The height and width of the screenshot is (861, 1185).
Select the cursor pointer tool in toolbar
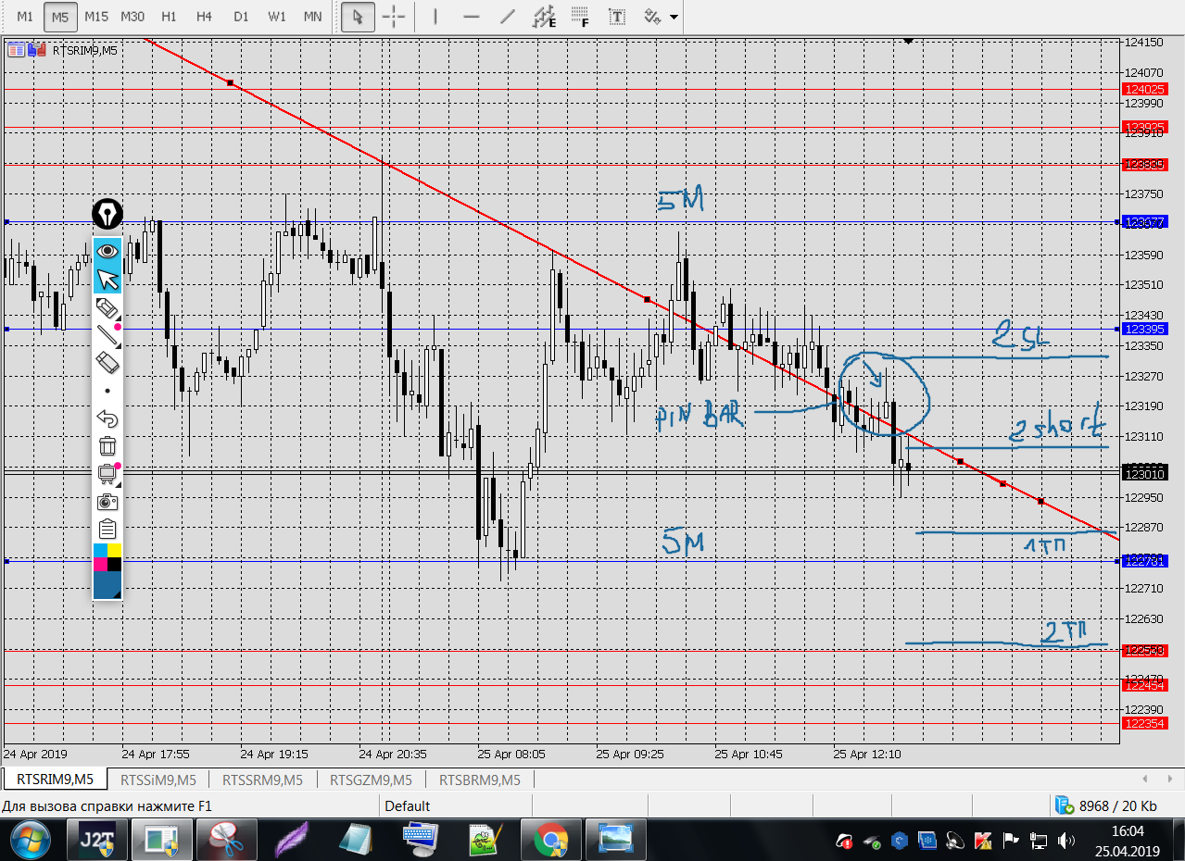pyautogui.click(x=359, y=17)
